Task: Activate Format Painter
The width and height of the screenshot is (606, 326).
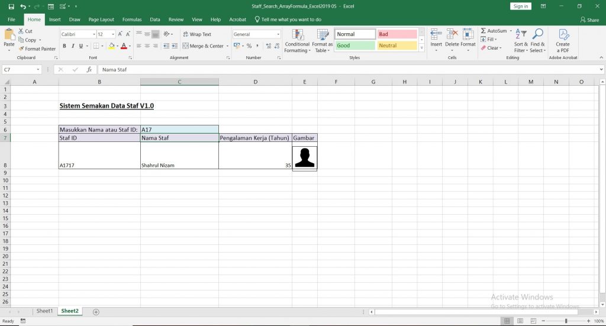Action: (x=37, y=49)
